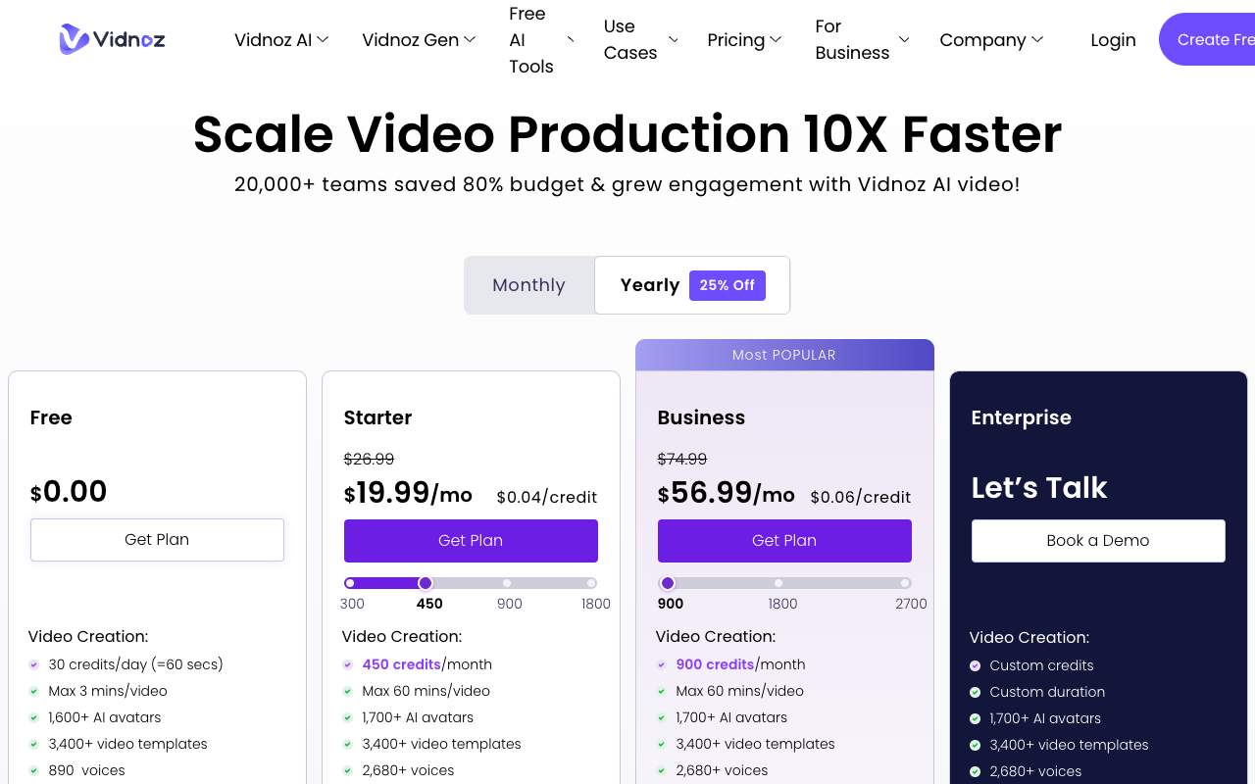This screenshot has height=784, width=1255.
Task: Click Get Plan on the Business card
Action: tap(784, 541)
